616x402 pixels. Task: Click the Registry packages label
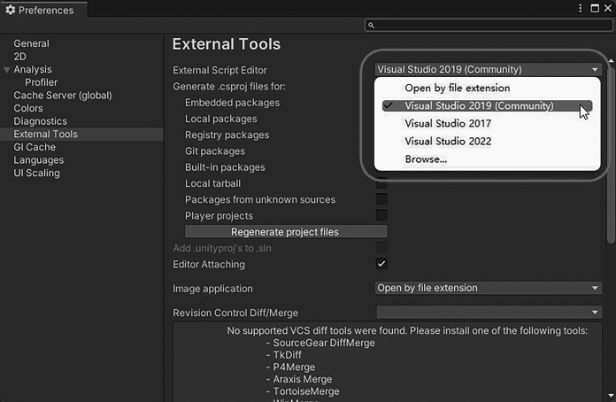click(227, 135)
